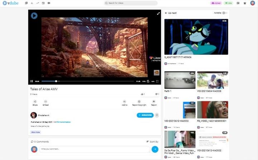This screenshot has height=160, width=258.
Task: Open the notifications bell icon
Action: pos(245,3)
